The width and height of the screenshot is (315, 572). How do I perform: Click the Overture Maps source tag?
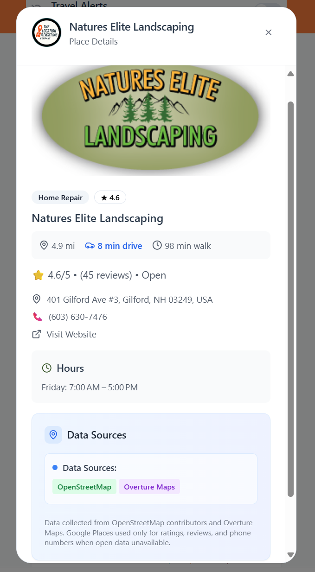coord(149,487)
